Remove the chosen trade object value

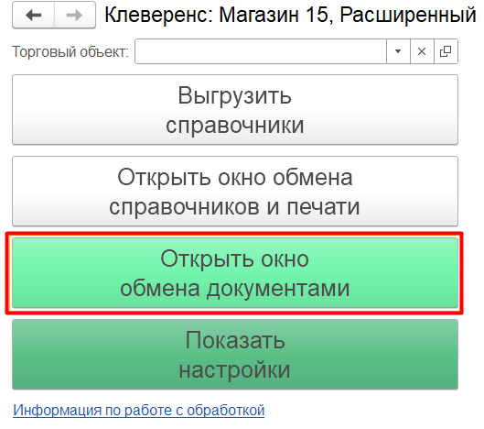pyautogui.click(x=422, y=51)
